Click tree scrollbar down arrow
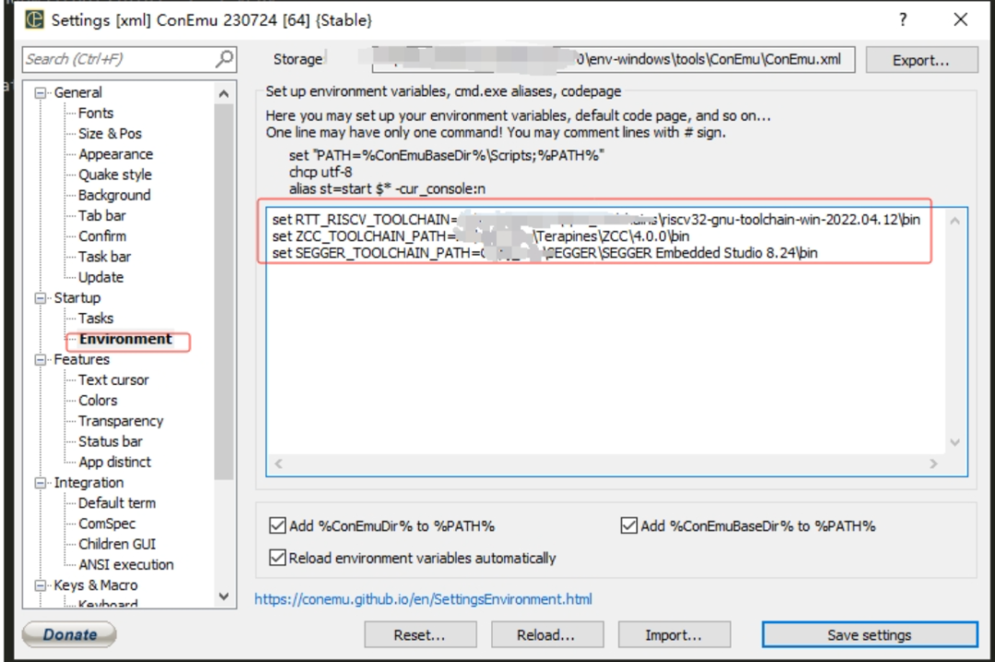The width and height of the screenshot is (995, 662). point(223,596)
